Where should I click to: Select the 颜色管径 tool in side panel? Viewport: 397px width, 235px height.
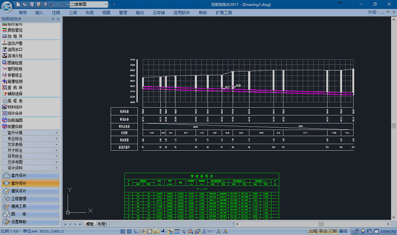(x=15, y=30)
